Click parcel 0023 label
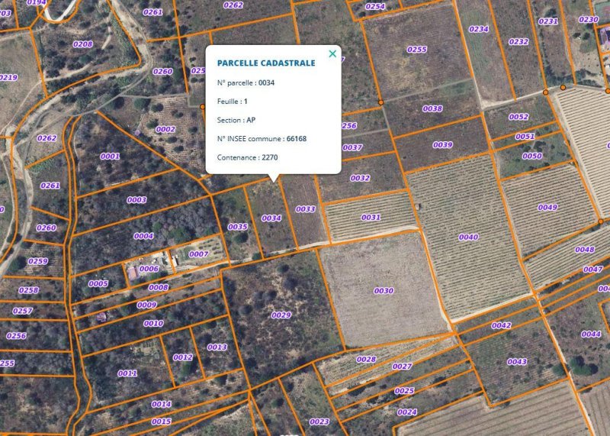This screenshot has width=610, height=436. coord(319,422)
